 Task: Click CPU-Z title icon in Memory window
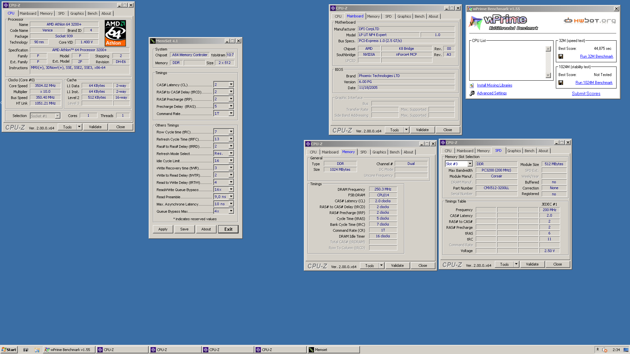tap(308, 144)
